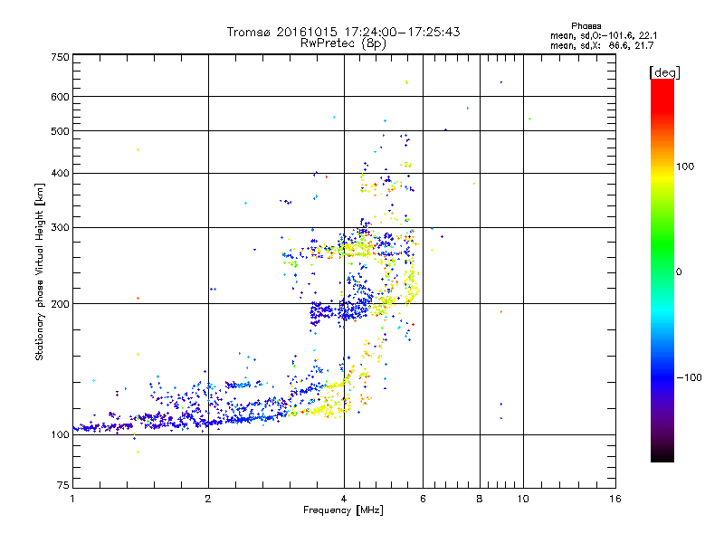Click the colorbar tick label '-100'
The height and width of the screenshot is (543, 724).
[x=690, y=377]
